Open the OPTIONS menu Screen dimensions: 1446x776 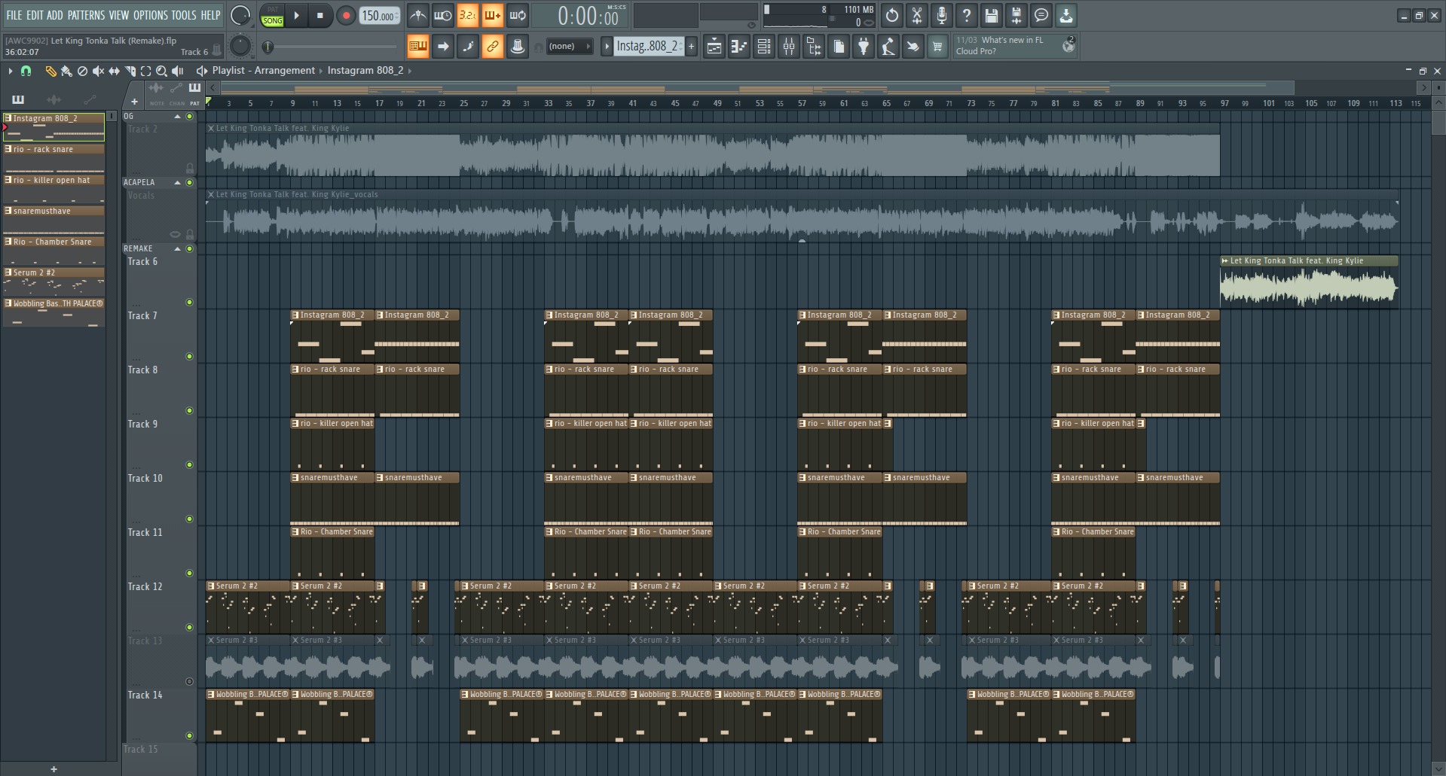click(151, 15)
